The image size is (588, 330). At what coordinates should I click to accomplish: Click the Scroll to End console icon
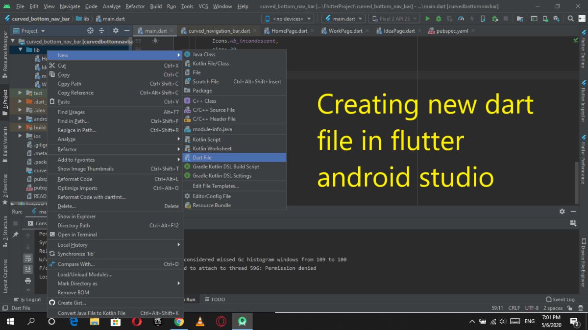(28, 269)
